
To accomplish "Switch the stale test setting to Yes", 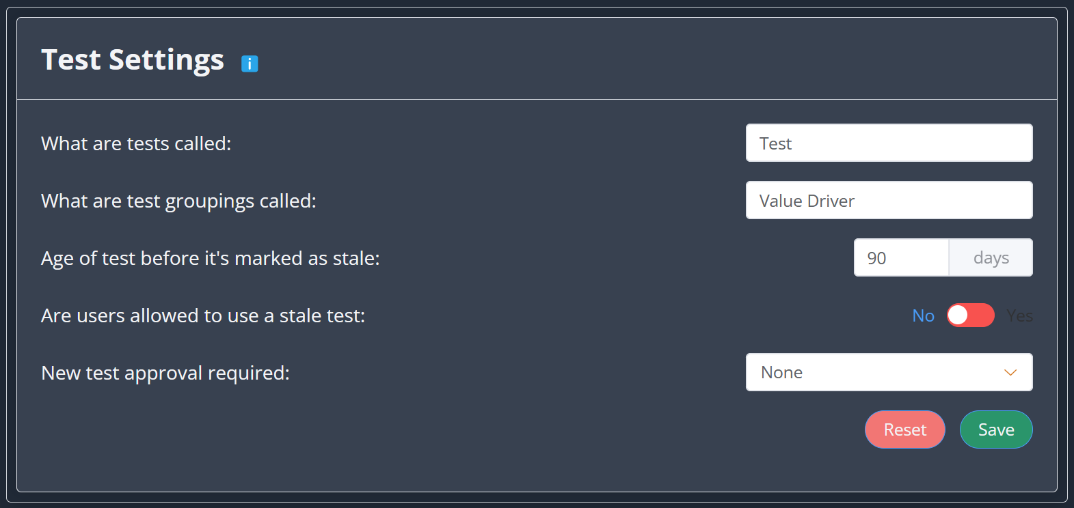I will [x=970, y=315].
